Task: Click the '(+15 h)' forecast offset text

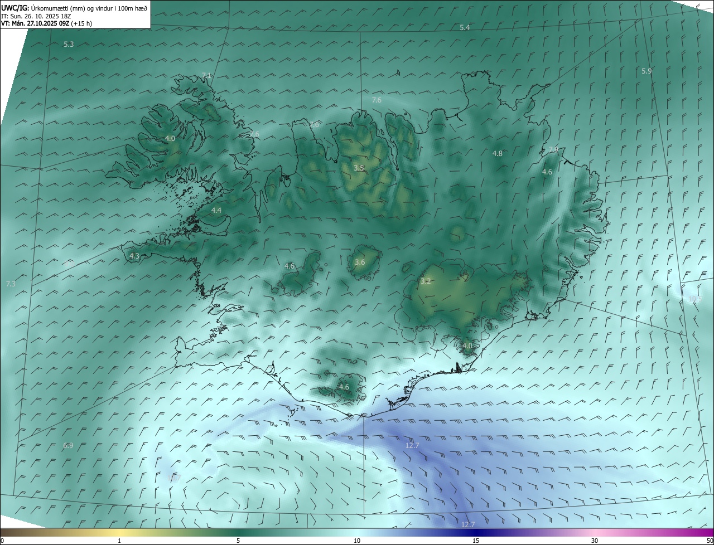Action: 81,23
